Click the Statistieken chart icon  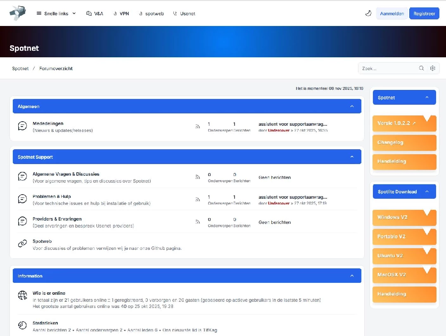(22, 325)
